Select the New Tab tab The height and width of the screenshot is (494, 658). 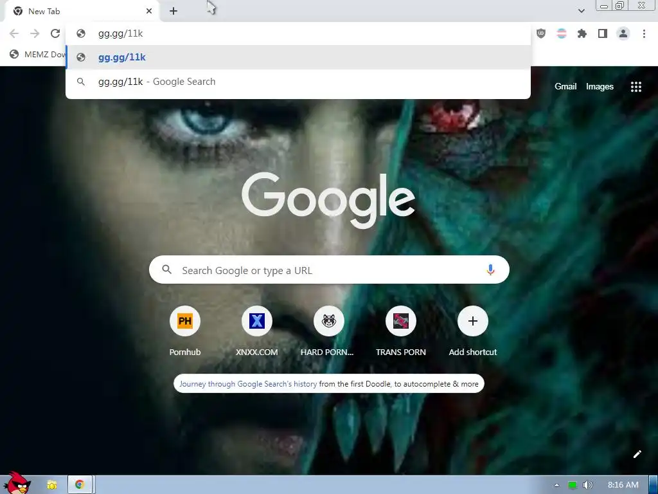click(x=82, y=12)
